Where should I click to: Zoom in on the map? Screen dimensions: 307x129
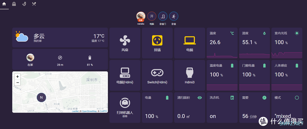[17, 77]
